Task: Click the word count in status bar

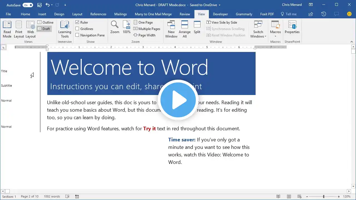Action: tap(52, 196)
